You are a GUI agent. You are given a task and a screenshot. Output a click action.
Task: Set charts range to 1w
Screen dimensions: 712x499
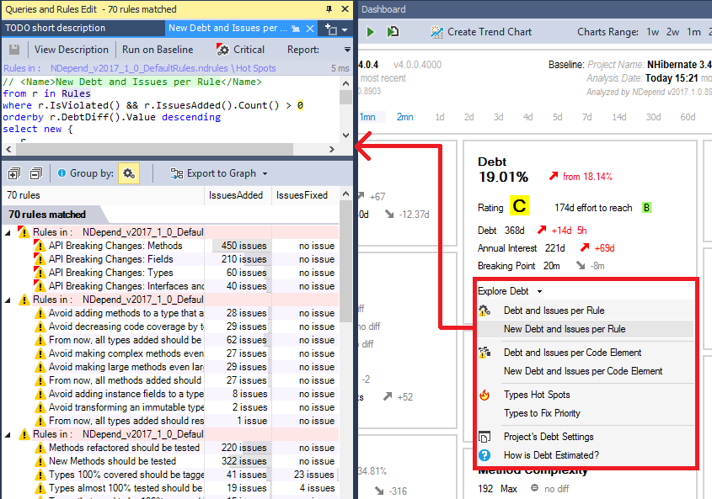click(x=653, y=32)
